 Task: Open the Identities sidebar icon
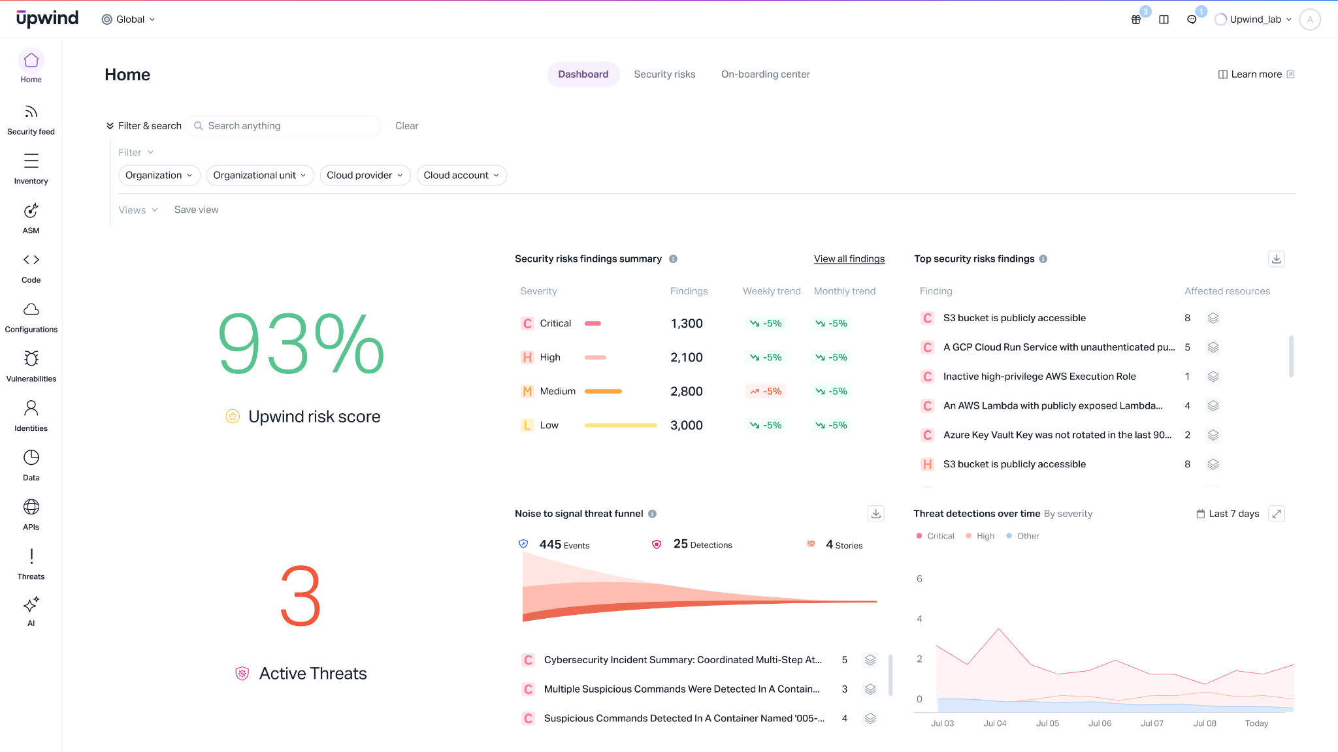tap(31, 408)
